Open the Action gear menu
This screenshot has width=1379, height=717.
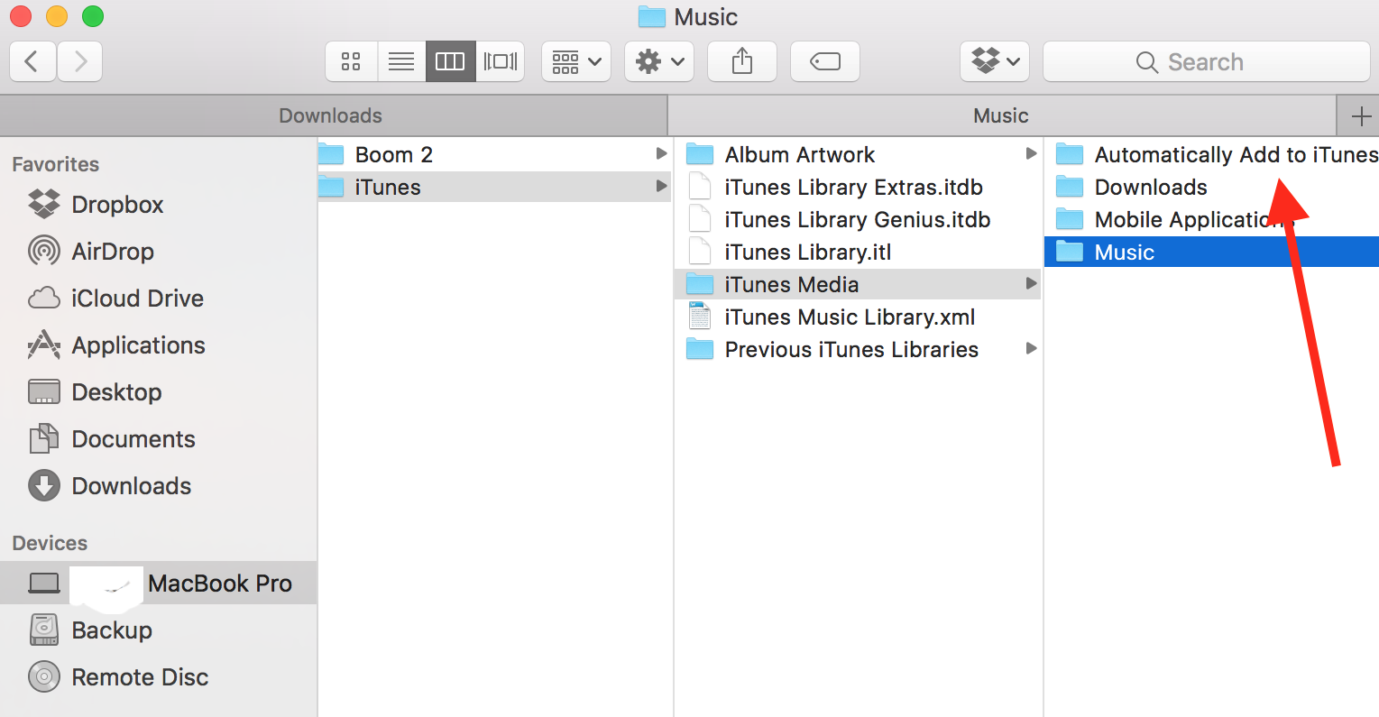(x=659, y=61)
